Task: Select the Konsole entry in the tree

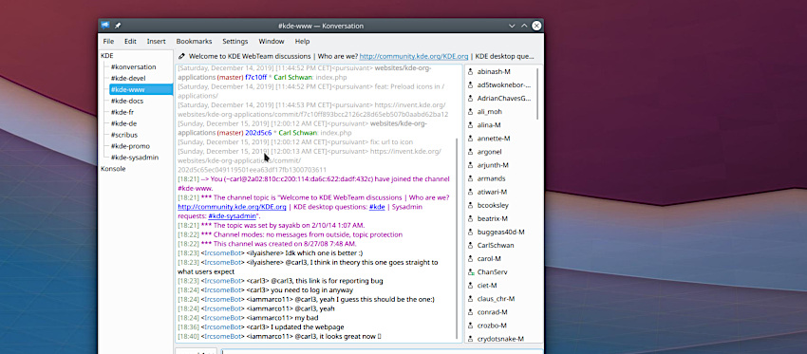Action: coord(113,169)
